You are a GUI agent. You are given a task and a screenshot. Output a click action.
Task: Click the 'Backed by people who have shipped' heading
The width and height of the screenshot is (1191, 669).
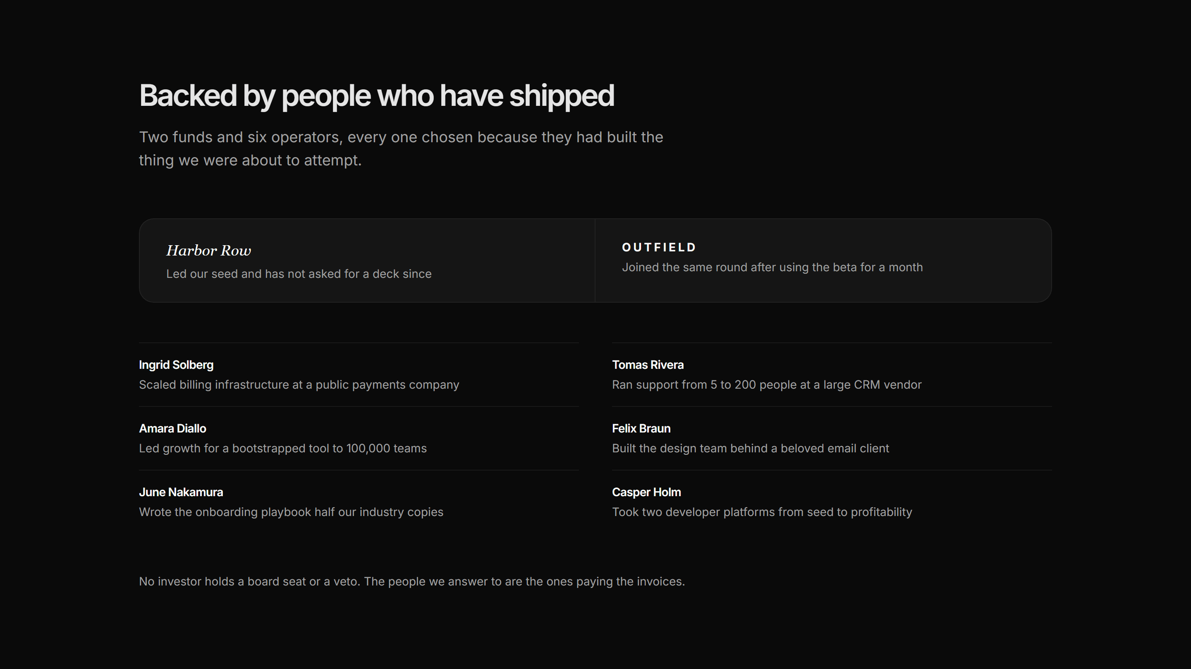point(377,96)
